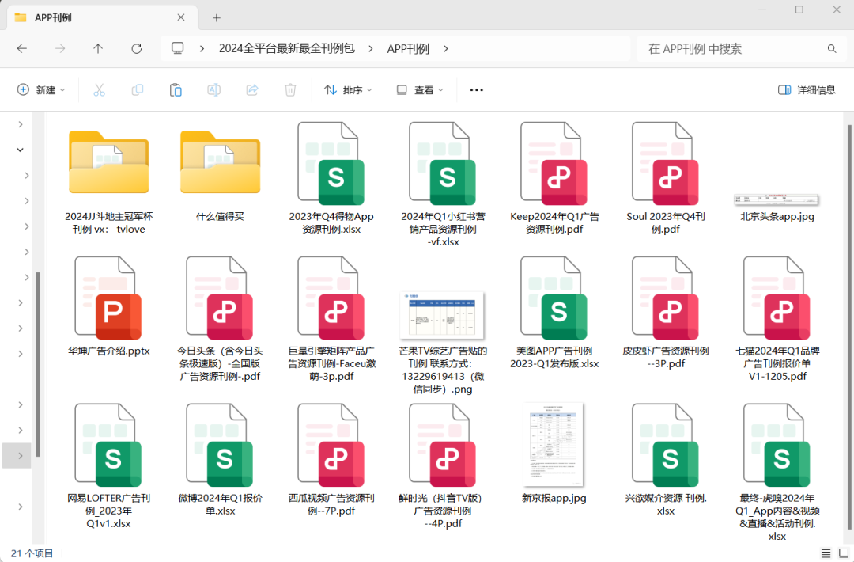854x562 pixels.
Task: Select the 微博2024年Q1报价单.xlsx icon
Action: [220, 446]
